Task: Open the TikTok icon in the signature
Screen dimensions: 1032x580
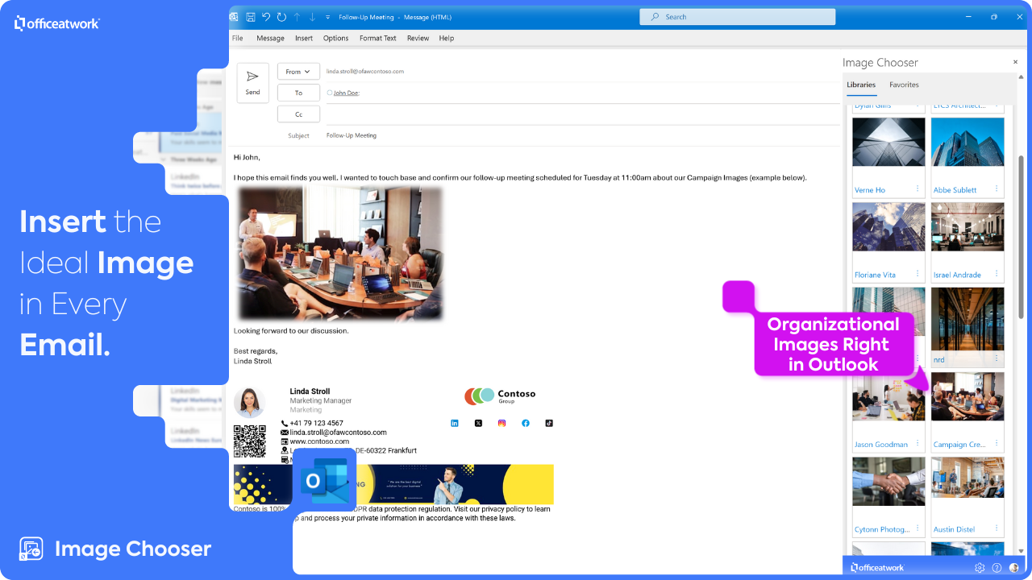Action: 549,423
